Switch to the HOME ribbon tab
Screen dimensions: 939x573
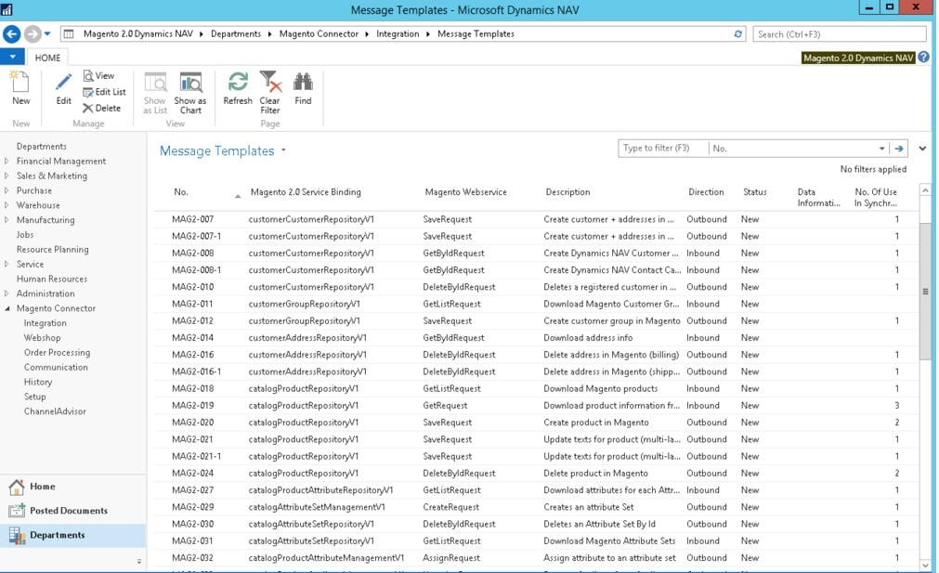tap(47, 58)
